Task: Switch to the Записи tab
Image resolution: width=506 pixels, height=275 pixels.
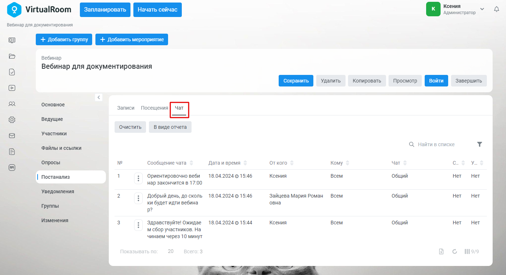Action: click(x=126, y=108)
